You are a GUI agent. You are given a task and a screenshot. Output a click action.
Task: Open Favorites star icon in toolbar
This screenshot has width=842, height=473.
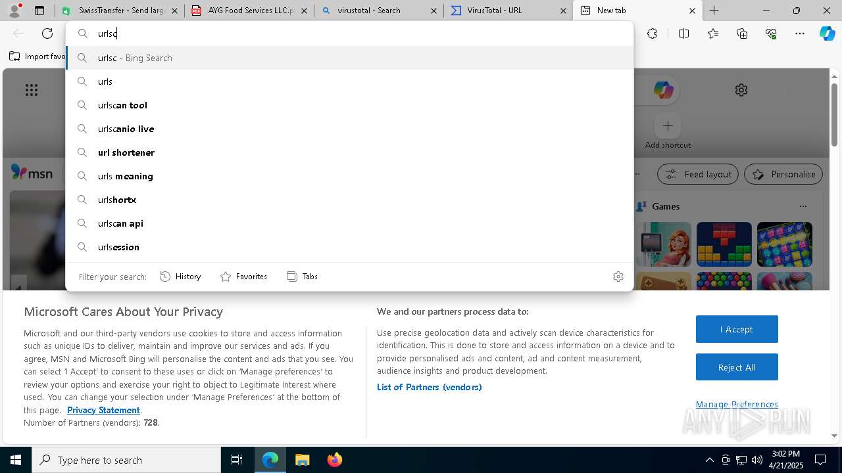click(713, 34)
